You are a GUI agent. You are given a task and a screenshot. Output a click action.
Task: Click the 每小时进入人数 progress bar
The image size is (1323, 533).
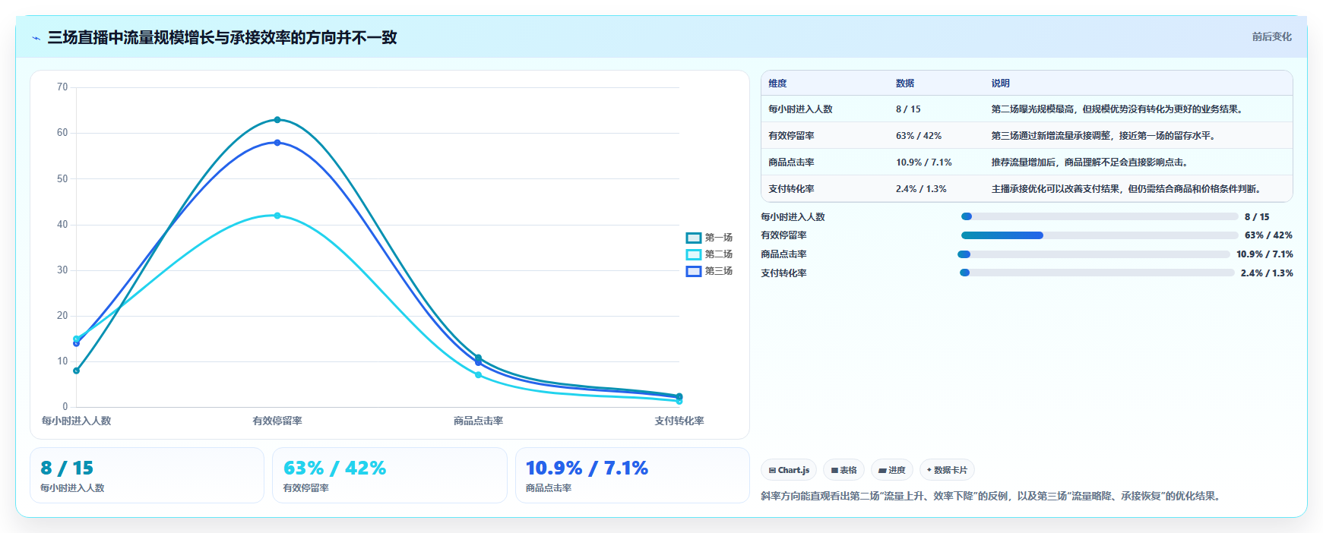point(1100,216)
